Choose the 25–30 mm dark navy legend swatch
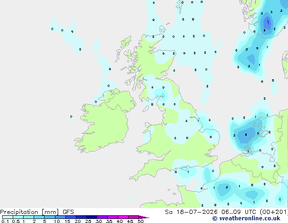The image size is (288, 223). pos(92,217)
